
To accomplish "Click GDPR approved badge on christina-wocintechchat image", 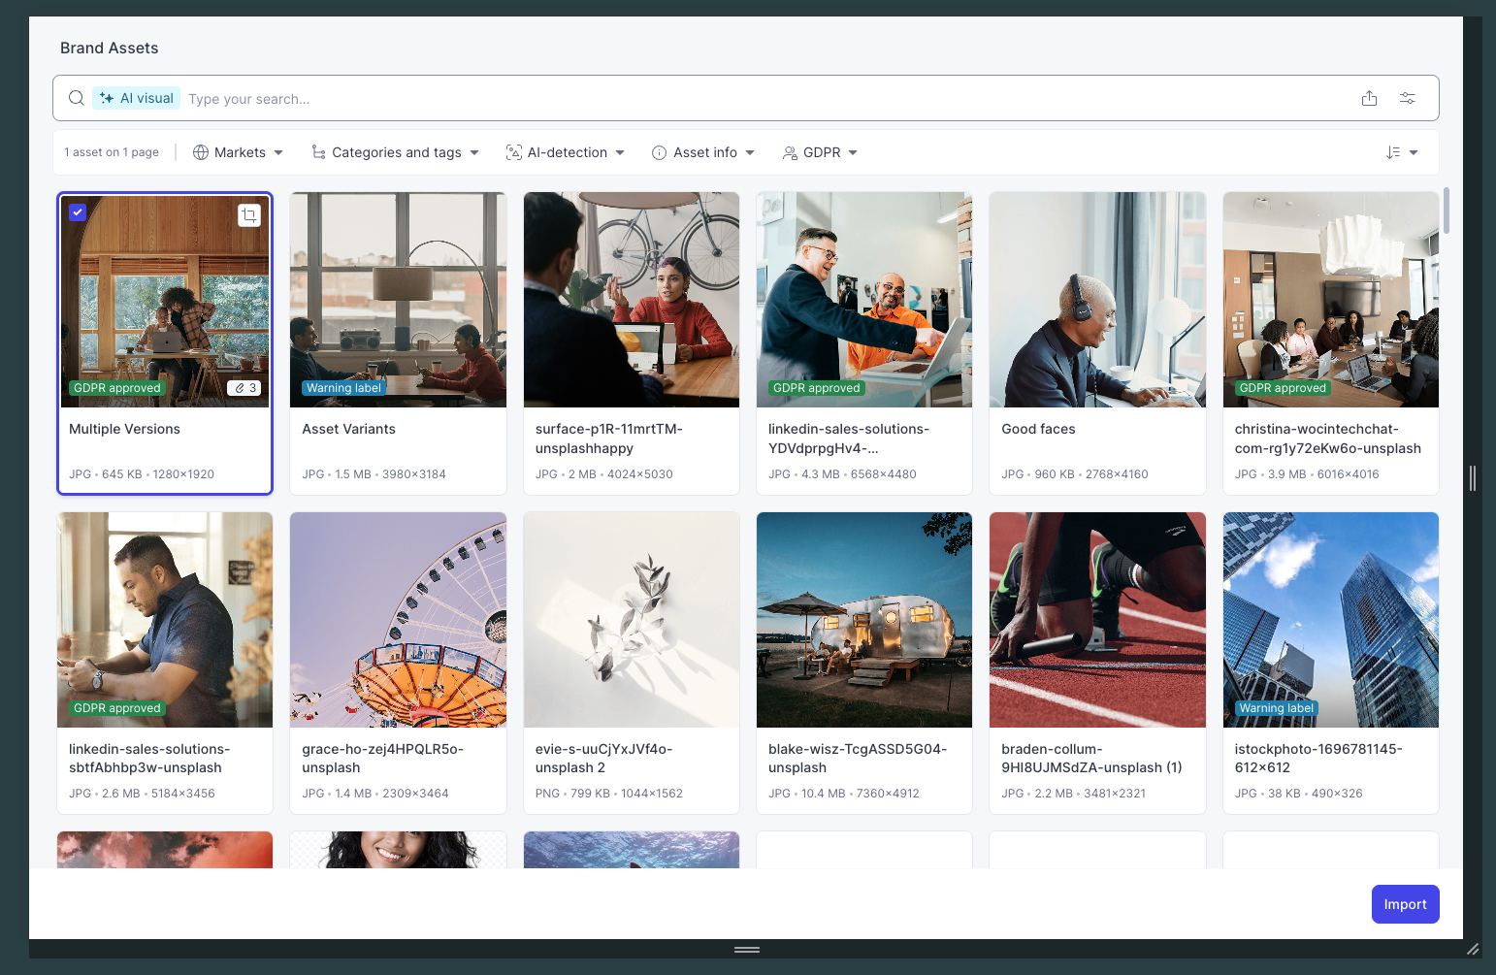I will point(1283,388).
